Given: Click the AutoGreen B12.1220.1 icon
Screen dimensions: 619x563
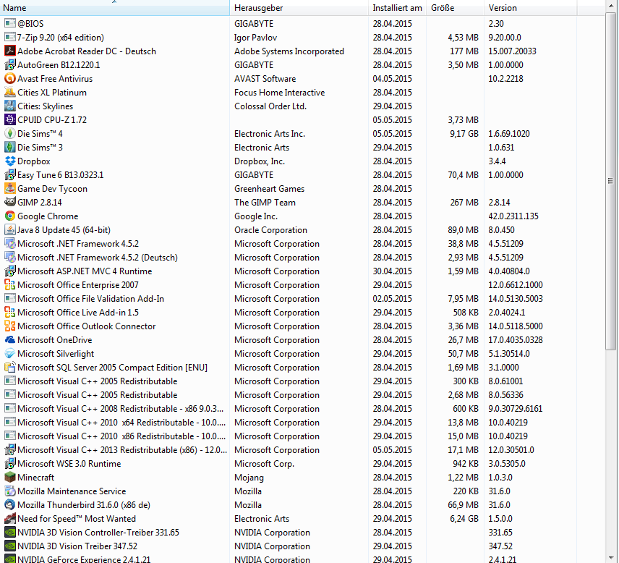Looking at the screenshot, I should (10, 65).
